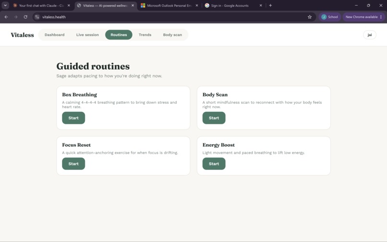
Task: Open a new browser tab
Action: tap(270, 5)
